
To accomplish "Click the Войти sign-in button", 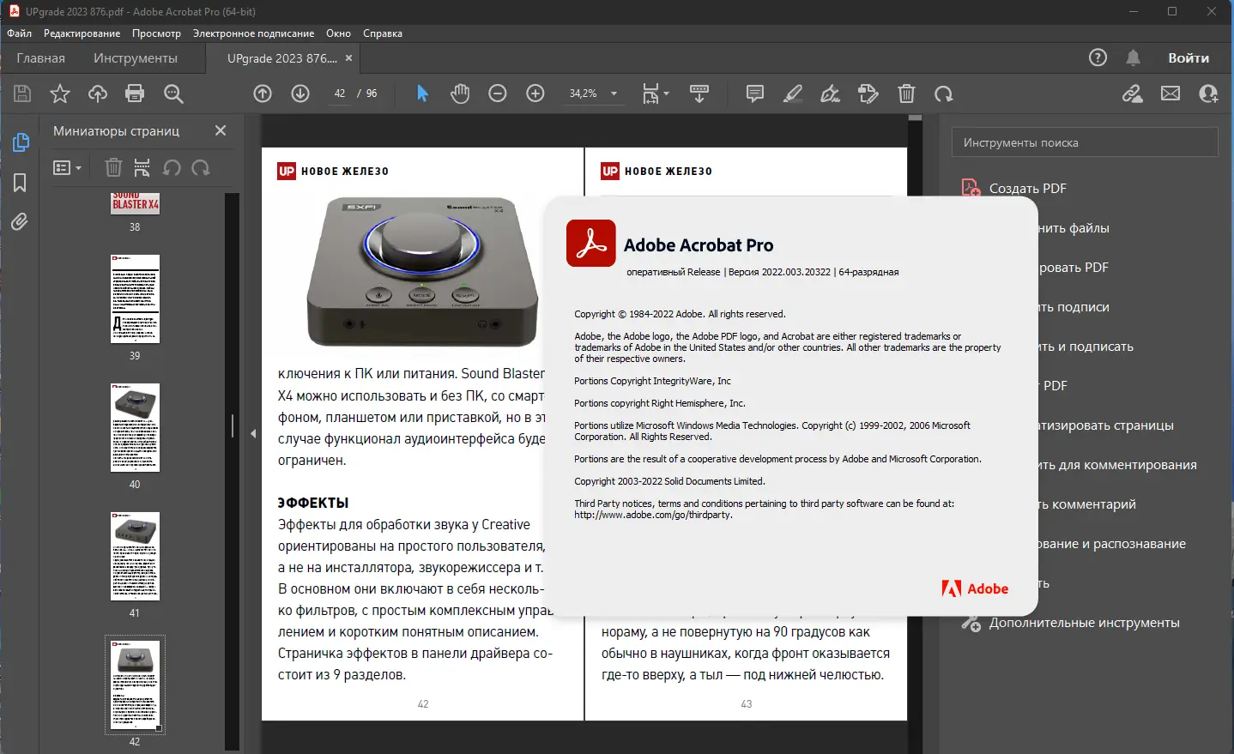I will (1189, 58).
